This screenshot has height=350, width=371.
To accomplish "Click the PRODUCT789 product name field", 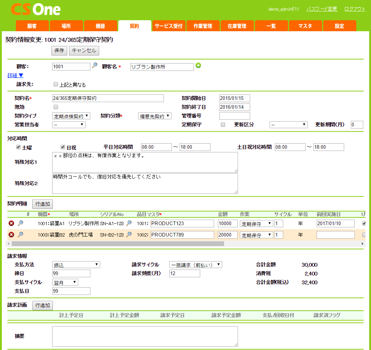I will [x=182, y=235].
